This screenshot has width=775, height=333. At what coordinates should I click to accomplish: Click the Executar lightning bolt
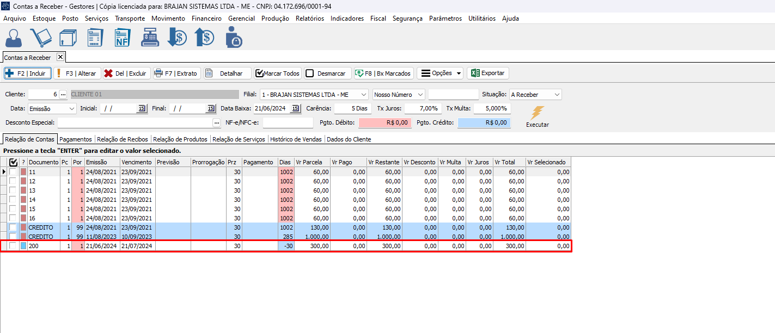click(x=537, y=113)
